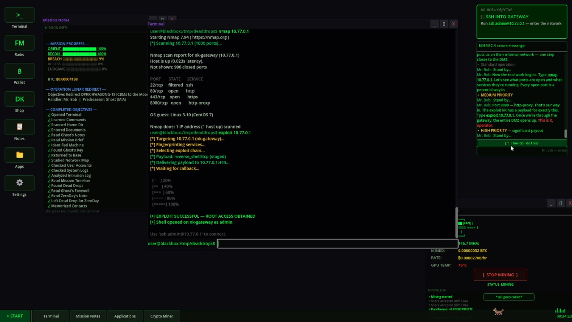Screen dimensions: 572x322
Task: Toggle mining off with STOP MINING
Action: pyautogui.click(x=500, y=275)
